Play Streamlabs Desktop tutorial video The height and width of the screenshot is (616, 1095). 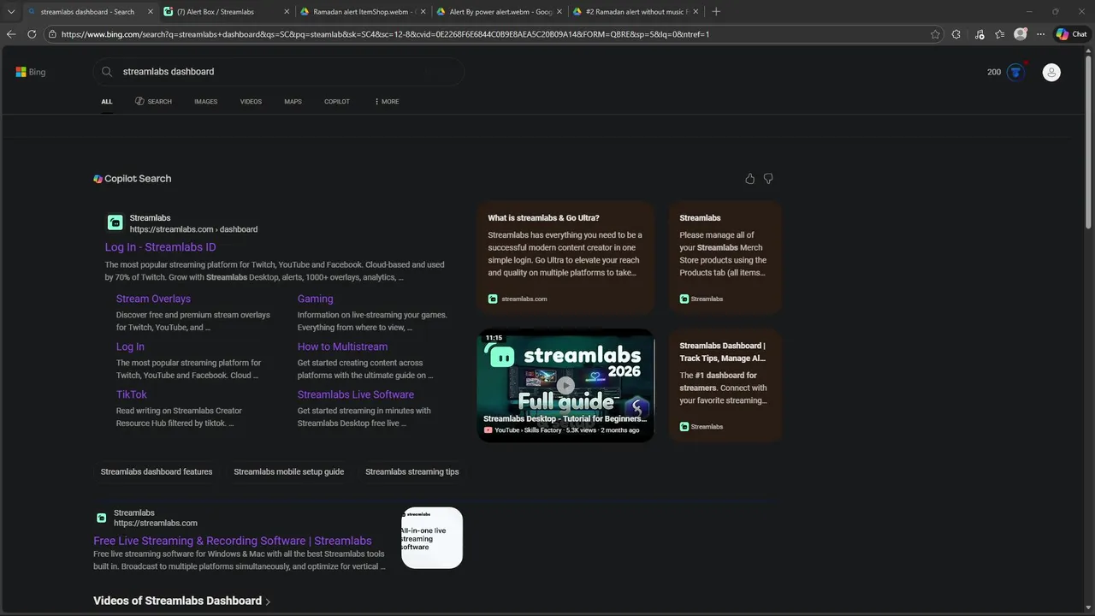[x=565, y=385]
